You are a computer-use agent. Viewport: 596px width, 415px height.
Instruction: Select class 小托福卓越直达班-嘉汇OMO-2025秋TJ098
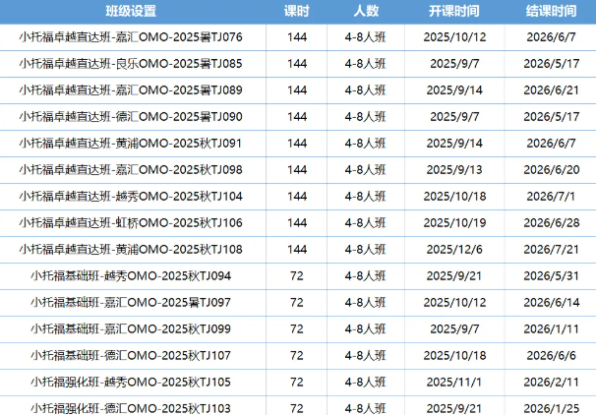pyautogui.click(x=131, y=169)
